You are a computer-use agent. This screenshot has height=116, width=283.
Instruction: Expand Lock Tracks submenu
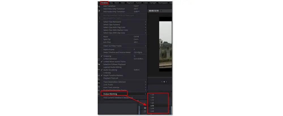(x=124, y=85)
